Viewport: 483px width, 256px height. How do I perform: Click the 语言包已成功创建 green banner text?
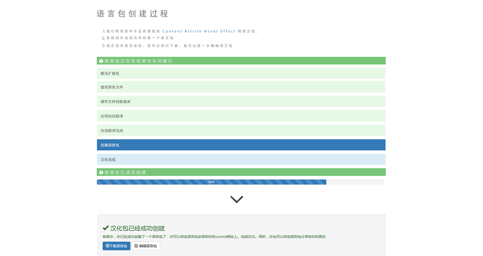pyautogui.click(x=125, y=172)
